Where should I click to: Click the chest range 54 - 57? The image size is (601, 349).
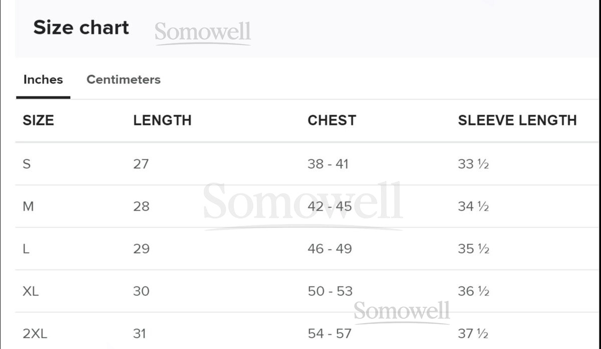pos(330,333)
